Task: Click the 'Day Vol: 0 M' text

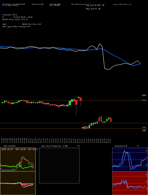Action: 93,9
